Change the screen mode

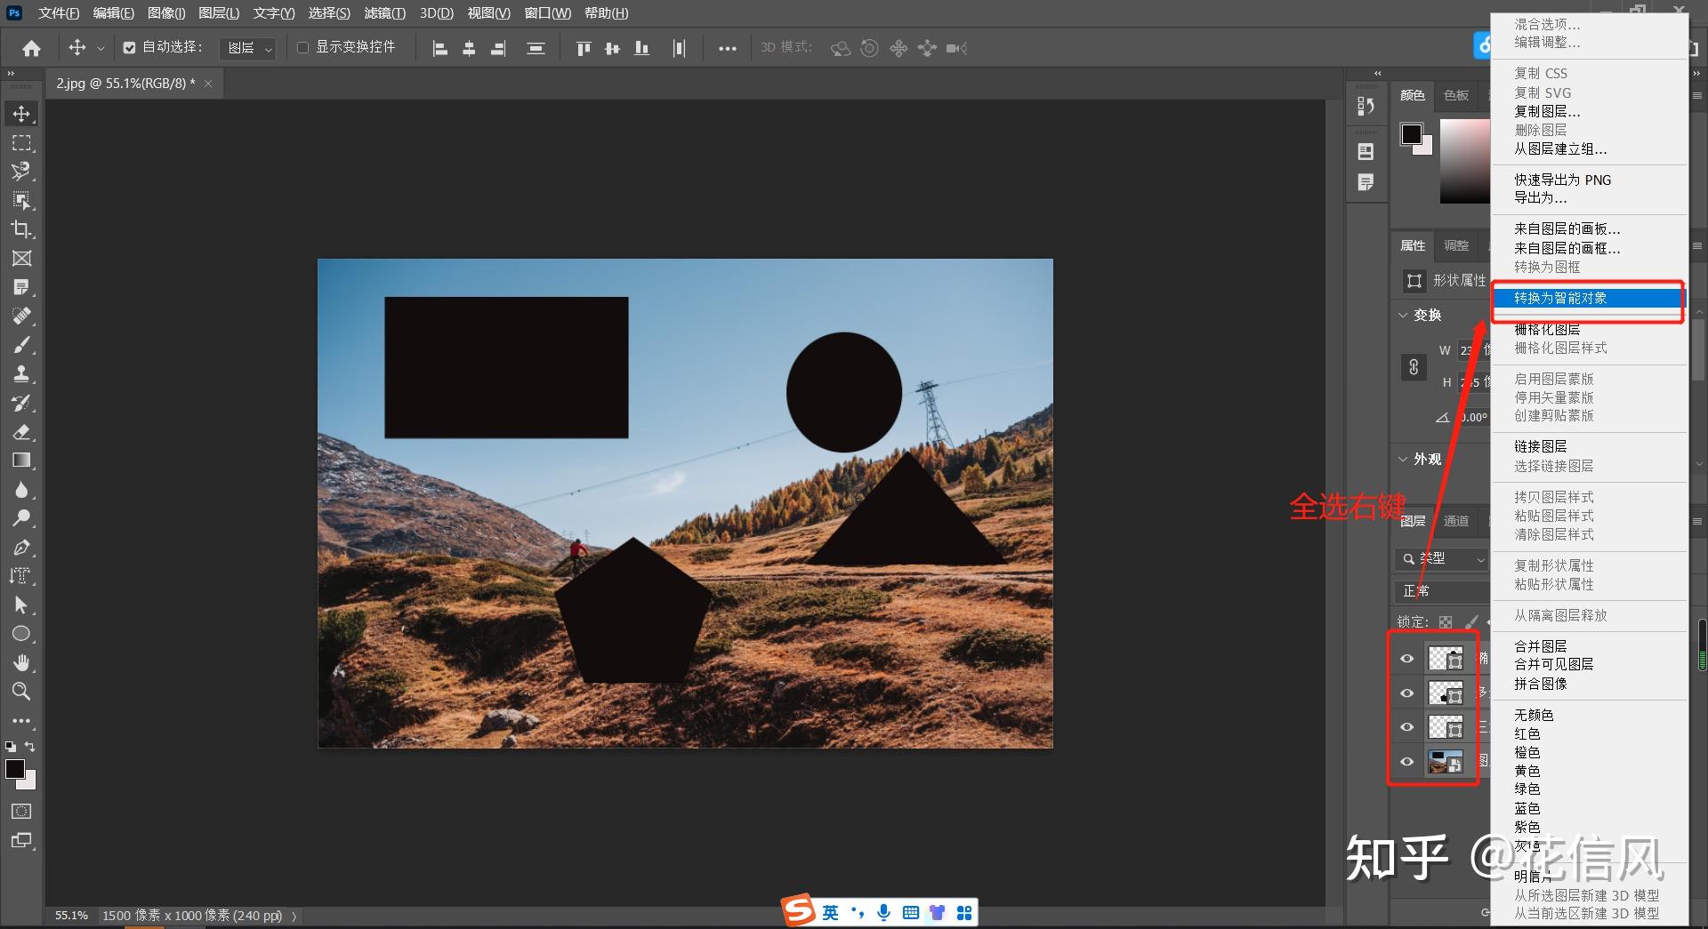(x=21, y=841)
